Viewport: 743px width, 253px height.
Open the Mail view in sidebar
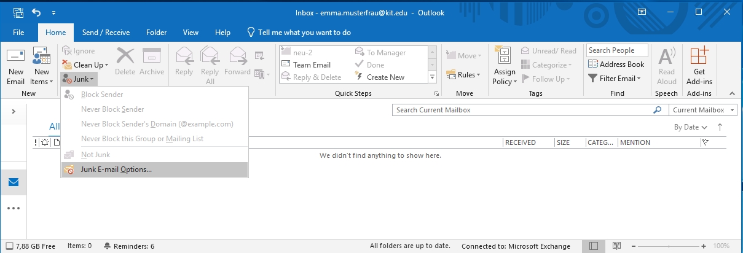tap(13, 182)
